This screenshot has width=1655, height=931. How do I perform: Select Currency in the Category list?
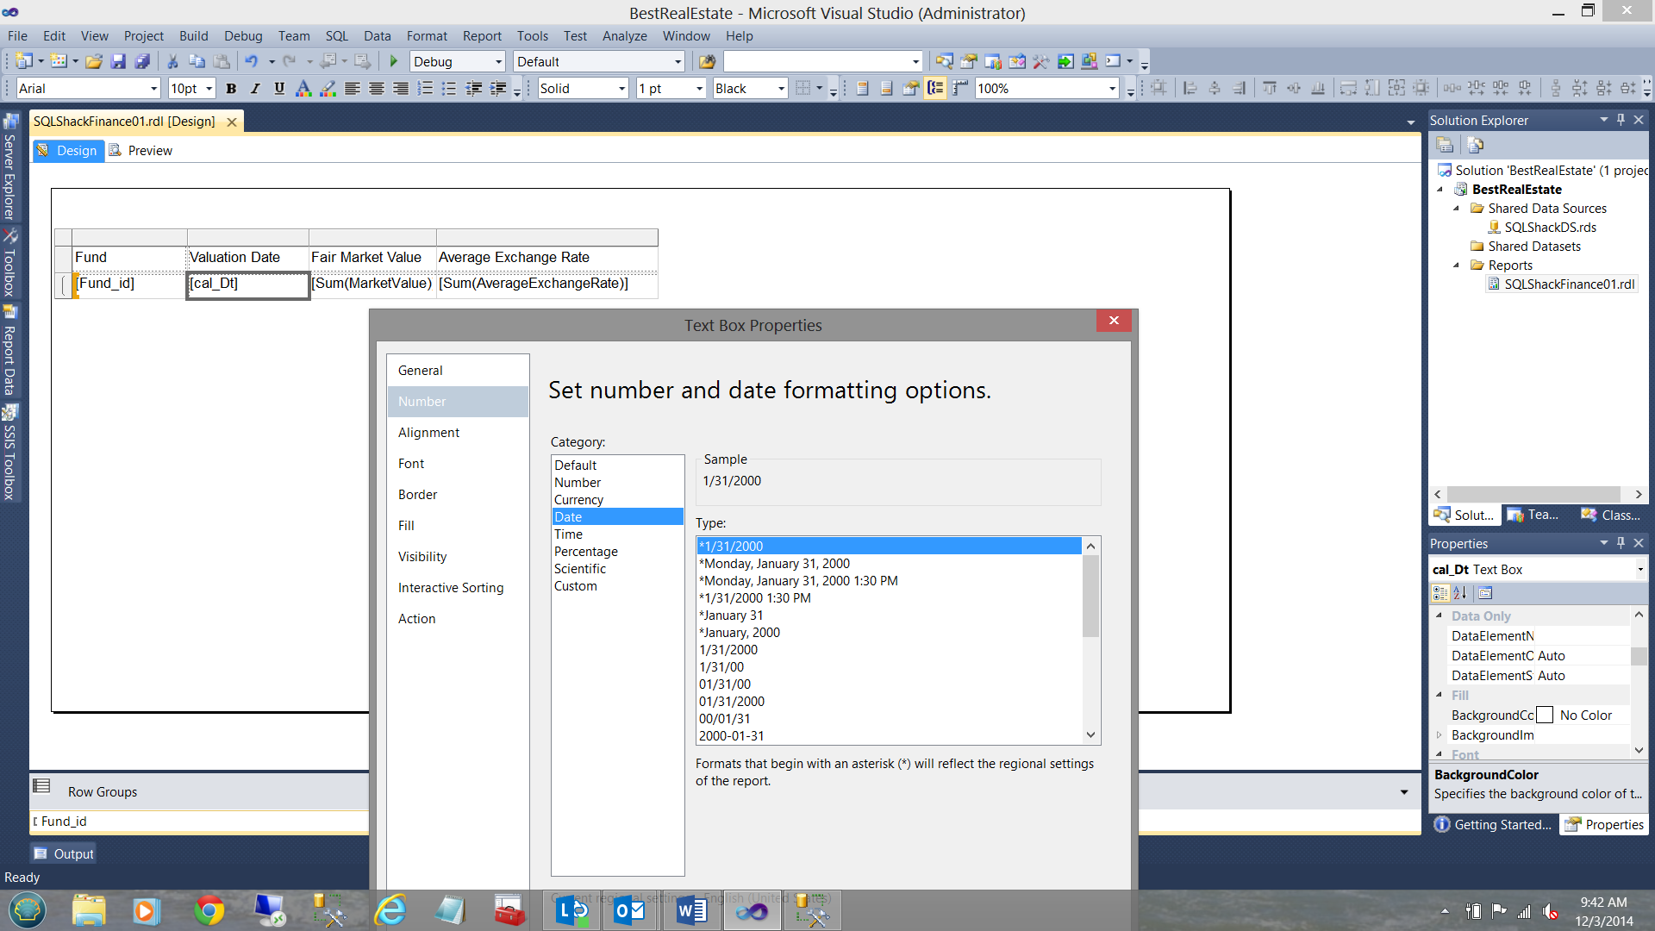pyautogui.click(x=578, y=500)
